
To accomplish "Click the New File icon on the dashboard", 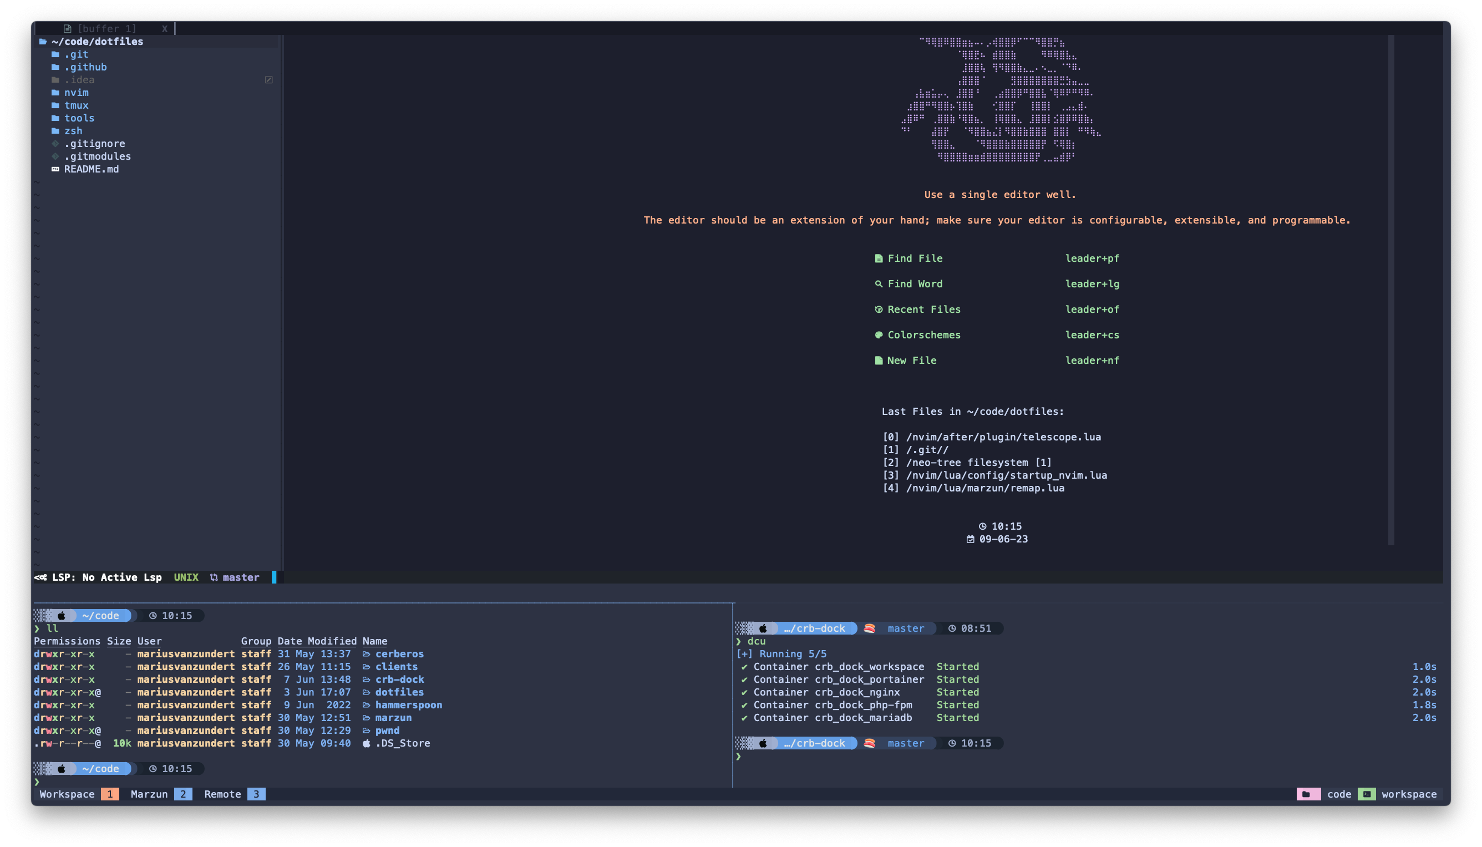I will (x=879, y=360).
